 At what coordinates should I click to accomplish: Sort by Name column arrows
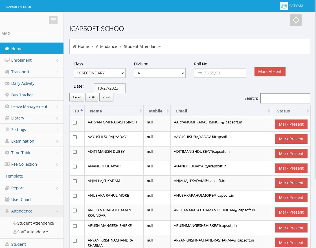tap(141, 111)
